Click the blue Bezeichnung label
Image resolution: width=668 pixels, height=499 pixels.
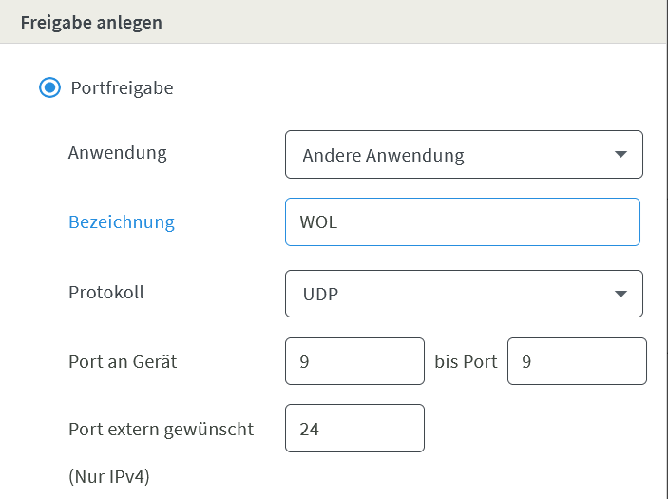(x=122, y=222)
